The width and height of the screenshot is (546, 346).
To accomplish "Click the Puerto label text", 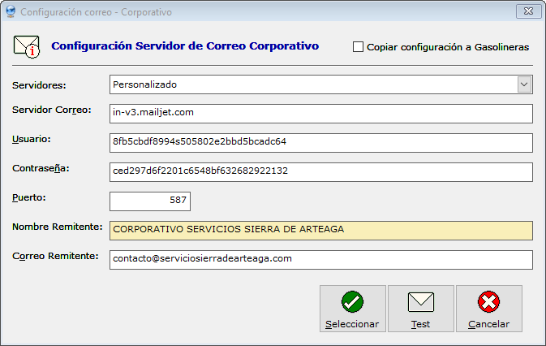I will (x=29, y=197).
